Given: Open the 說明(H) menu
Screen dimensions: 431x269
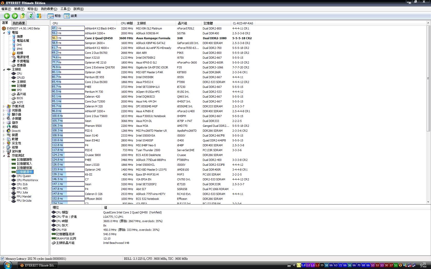Looking at the screenshot, I should point(79,9).
